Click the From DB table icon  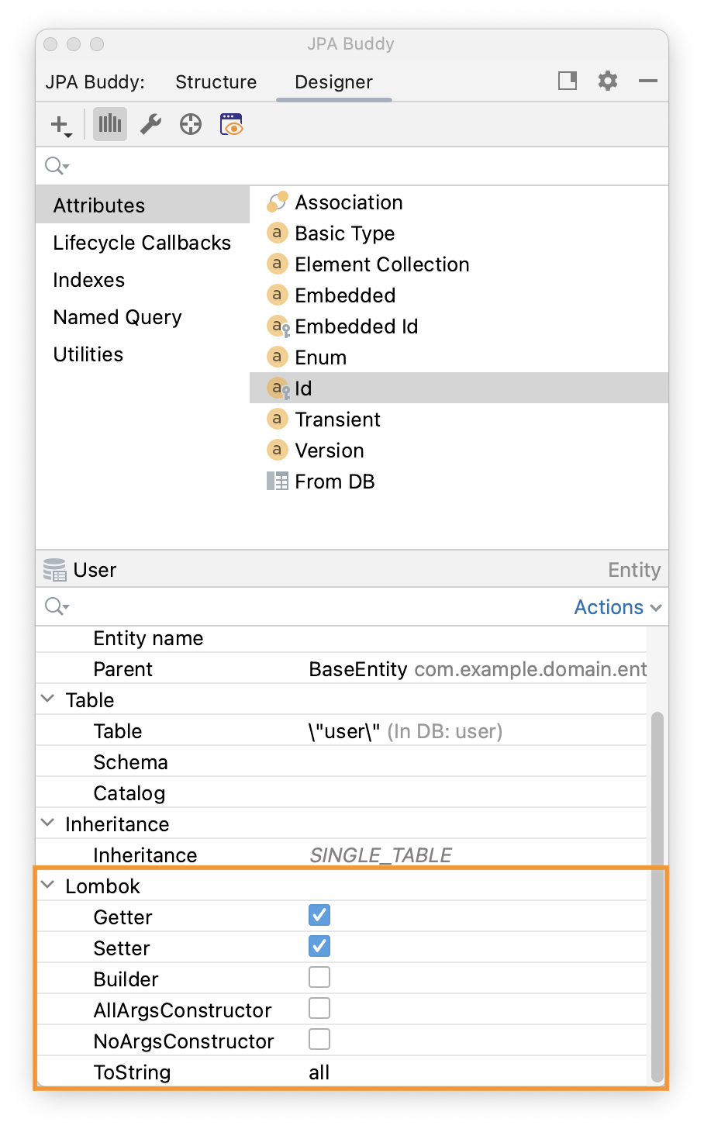coord(277,481)
